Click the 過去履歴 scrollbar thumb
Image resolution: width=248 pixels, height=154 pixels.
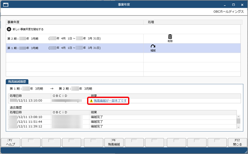point(239,121)
